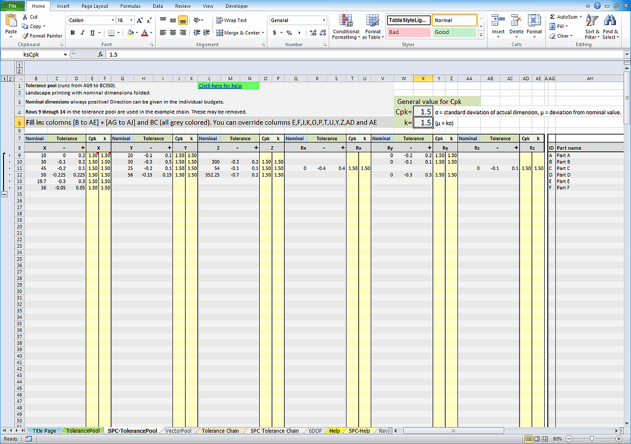Zoom out with the minus button
The image size is (631, 444).
click(569, 438)
